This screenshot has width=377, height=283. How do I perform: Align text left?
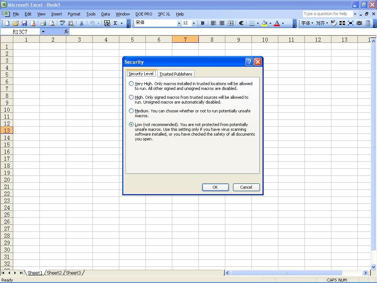pos(213,23)
